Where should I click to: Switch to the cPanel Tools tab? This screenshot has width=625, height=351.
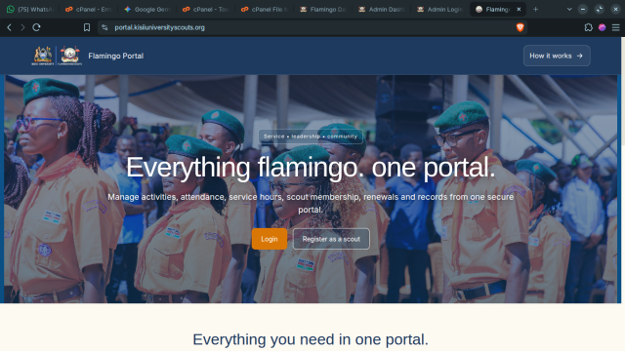coord(206,9)
